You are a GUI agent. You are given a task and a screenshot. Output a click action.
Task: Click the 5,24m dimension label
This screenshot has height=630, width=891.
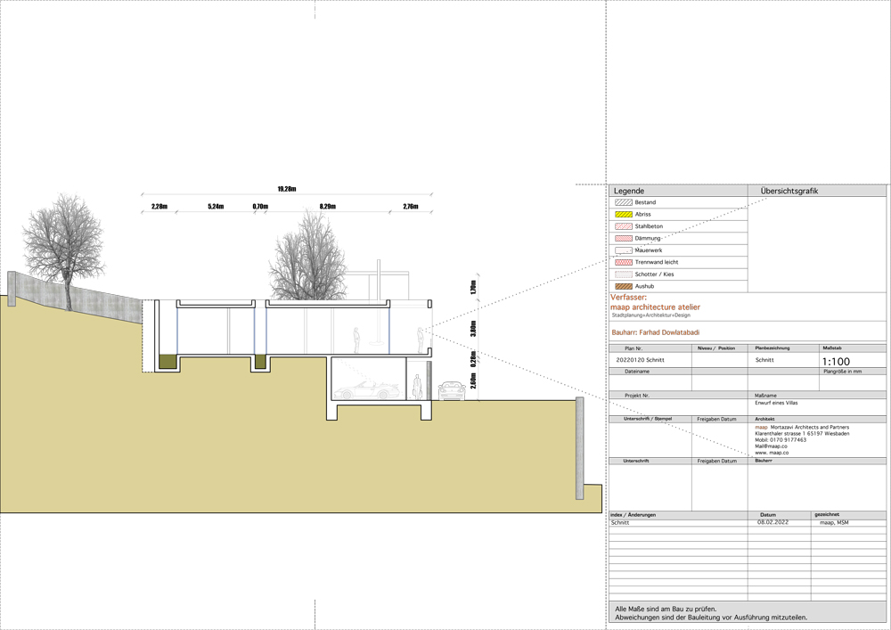[x=216, y=207]
